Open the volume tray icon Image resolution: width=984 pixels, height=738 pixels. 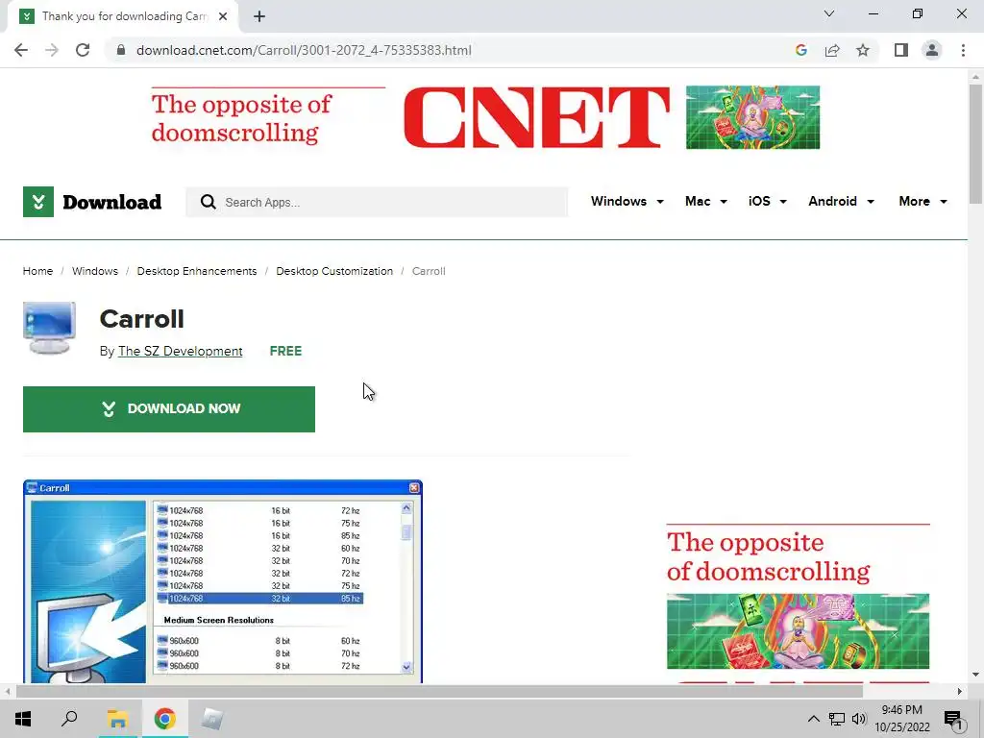tap(859, 719)
